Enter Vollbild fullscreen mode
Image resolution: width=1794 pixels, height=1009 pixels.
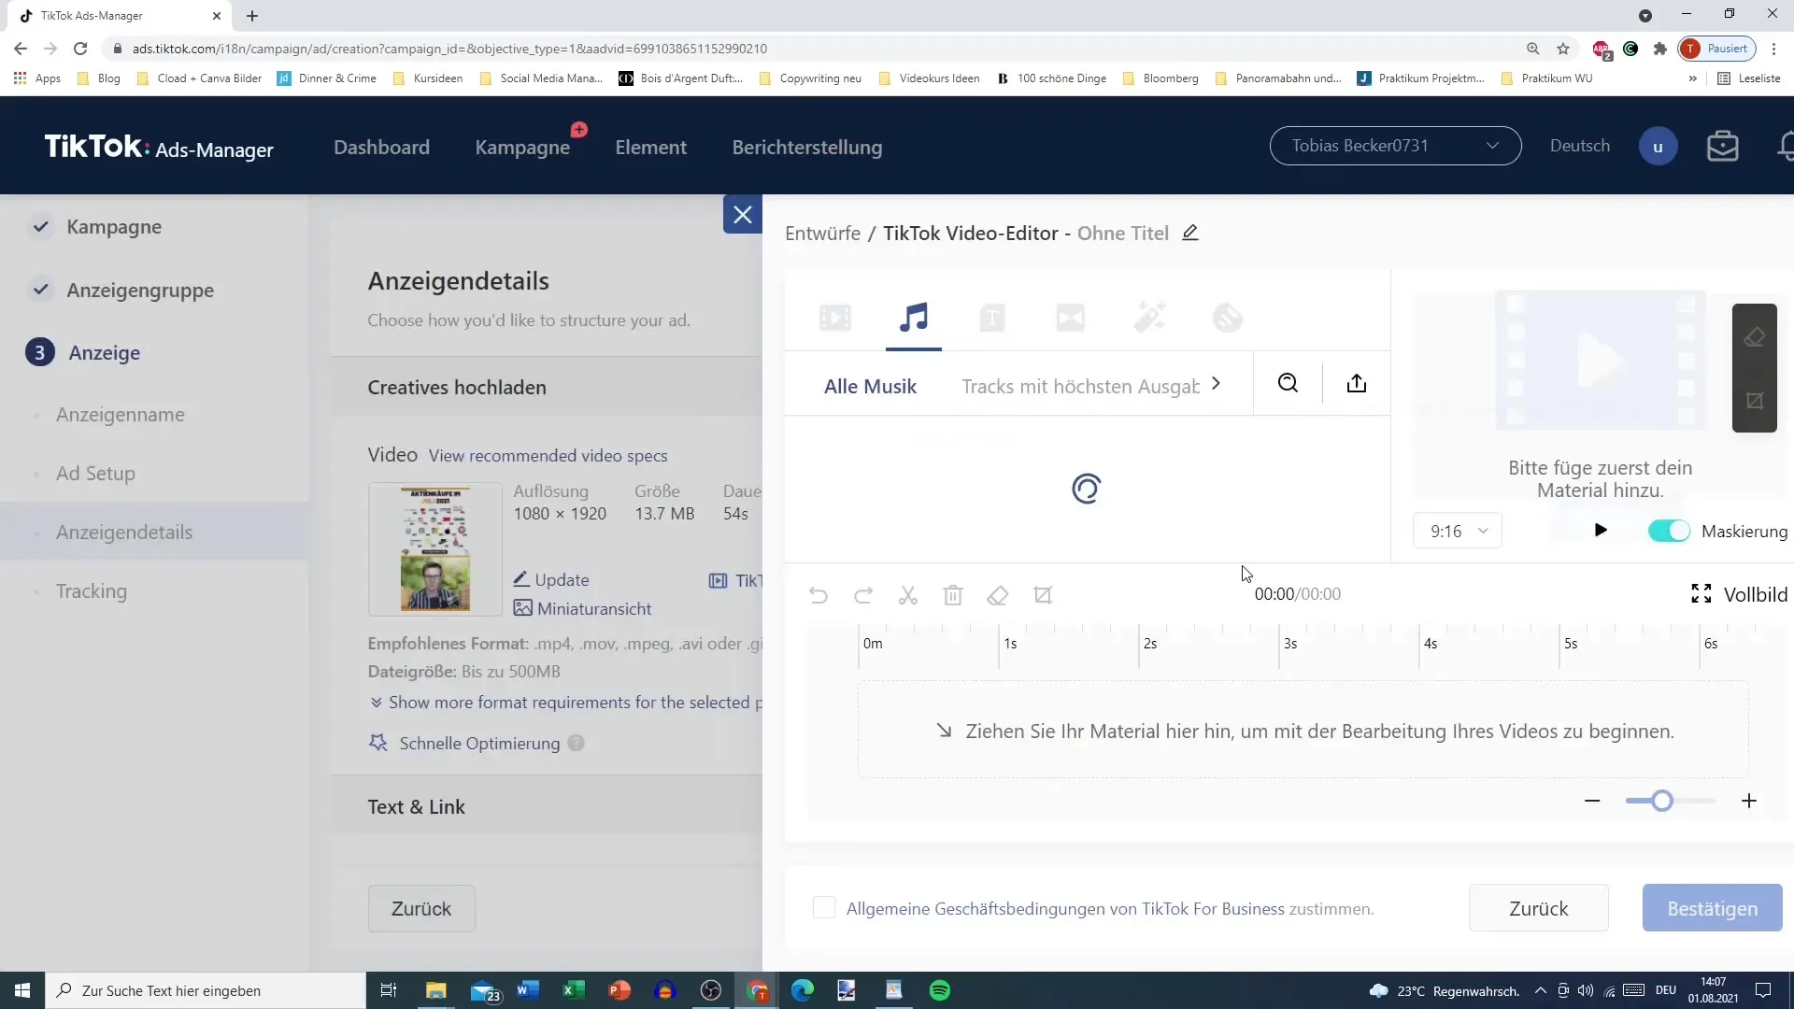(x=1740, y=594)
